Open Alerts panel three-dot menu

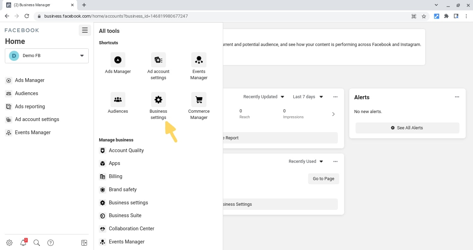click(x=457, y=97)
